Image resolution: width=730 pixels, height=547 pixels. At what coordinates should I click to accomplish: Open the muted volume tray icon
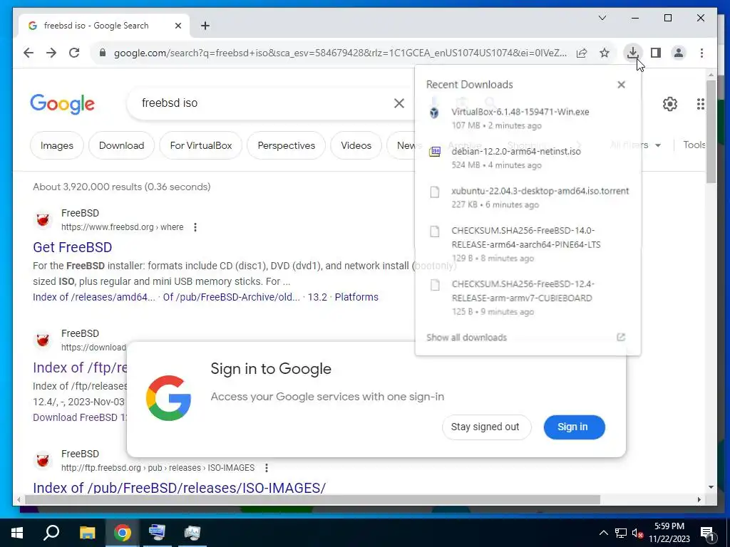click(637, 533)
